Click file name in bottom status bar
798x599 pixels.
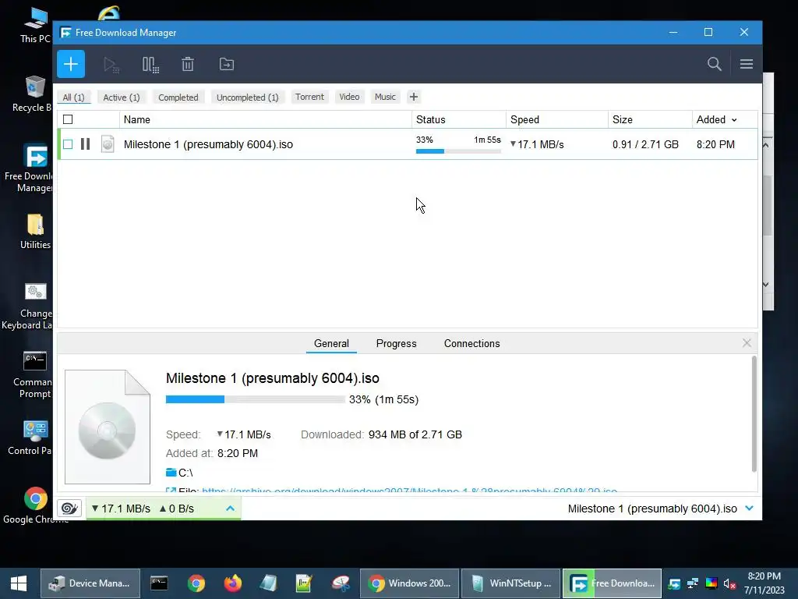pyautogui.click(x=652, y=509)
